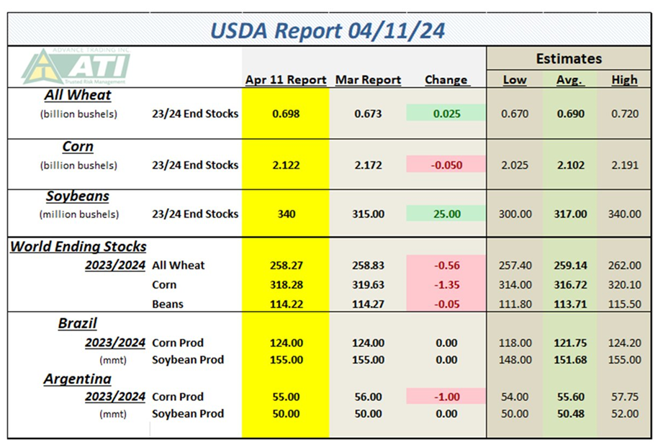Click the Mar Report column header
658x442 pixels.
(x=368, y=79)
